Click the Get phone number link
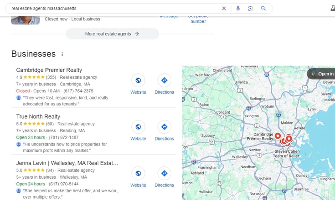Image resolution: width=335 pixels, height=200 pixels. pos(198,19)
